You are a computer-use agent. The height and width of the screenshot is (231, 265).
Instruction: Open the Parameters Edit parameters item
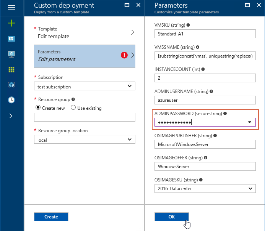click(85, 56)
